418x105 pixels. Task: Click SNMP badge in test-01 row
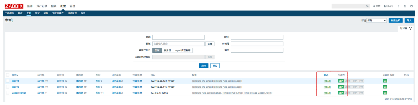pos(348,81)
